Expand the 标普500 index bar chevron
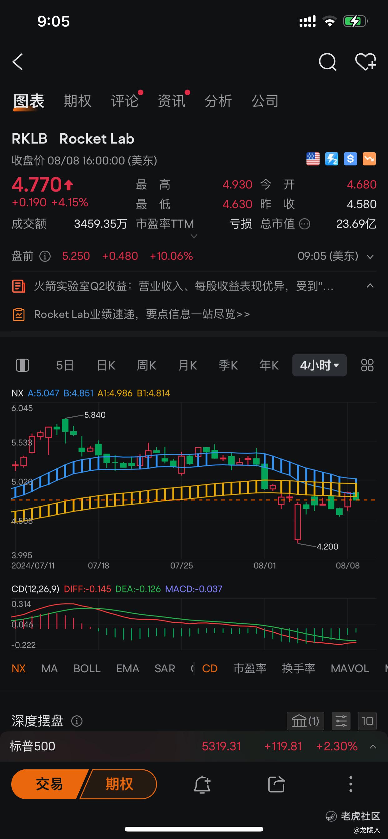 click(373, 747)
